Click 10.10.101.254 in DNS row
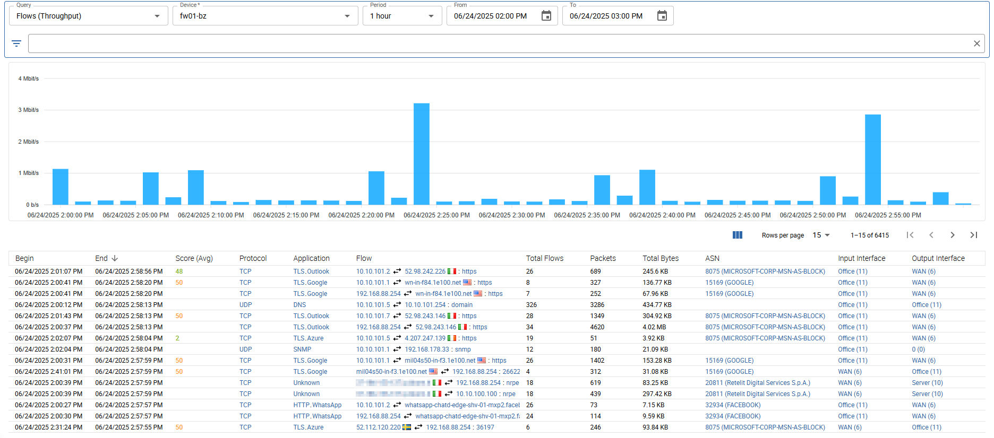The height and width of the screenshot is (438, 994). click(x=425, y=305)
